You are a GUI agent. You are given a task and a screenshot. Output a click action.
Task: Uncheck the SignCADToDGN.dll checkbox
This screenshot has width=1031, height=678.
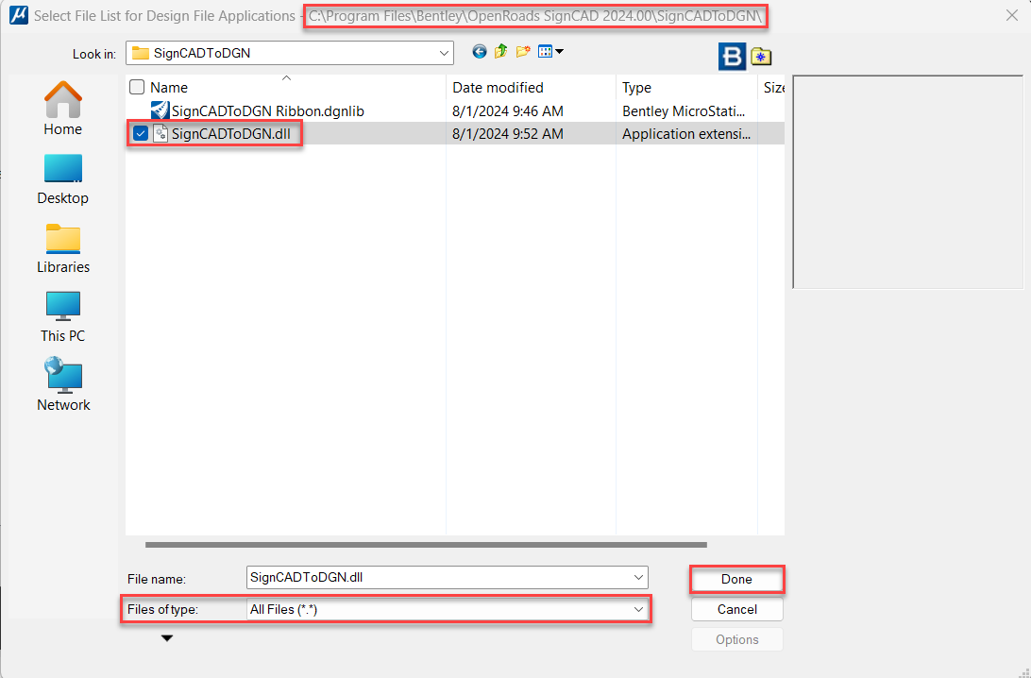140,133
